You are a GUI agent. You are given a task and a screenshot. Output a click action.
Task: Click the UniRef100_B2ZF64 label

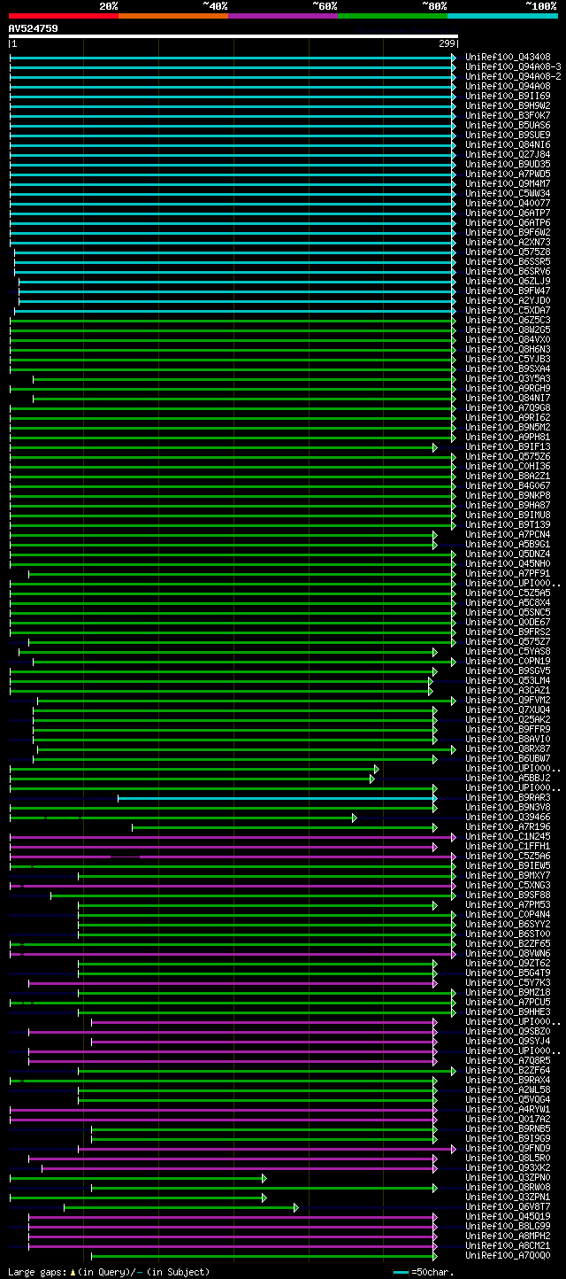click(x=508, y=1070)
